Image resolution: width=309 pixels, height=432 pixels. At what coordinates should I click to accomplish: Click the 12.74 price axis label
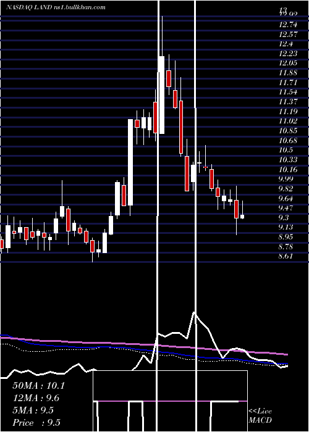coord(288,25)
